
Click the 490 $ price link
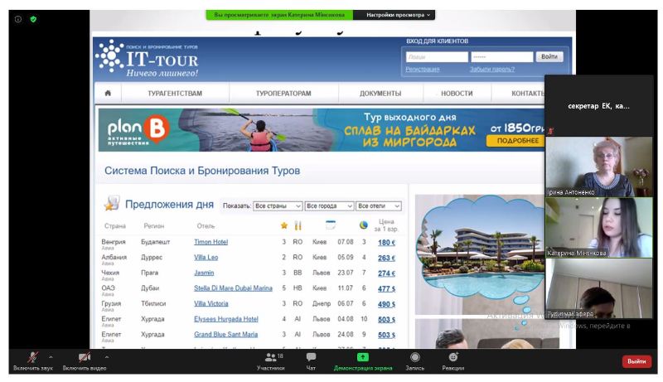pos(386,304)
